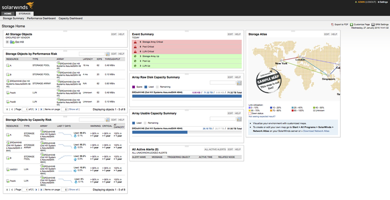The width and height of the screenshot is (390, 200).
Task: Click the Singapore node on the map
Action: click(x=329, y=76)
